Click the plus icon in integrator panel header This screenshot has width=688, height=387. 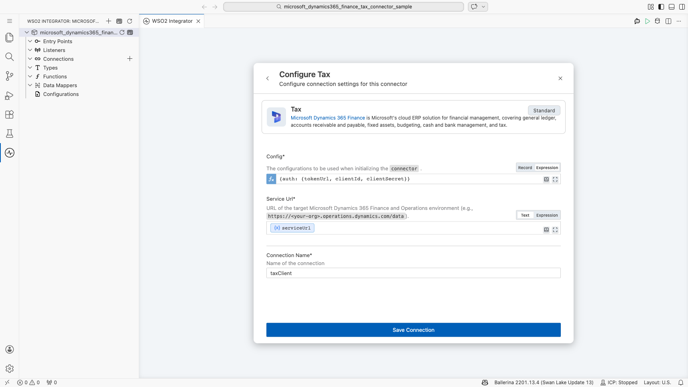108,21
